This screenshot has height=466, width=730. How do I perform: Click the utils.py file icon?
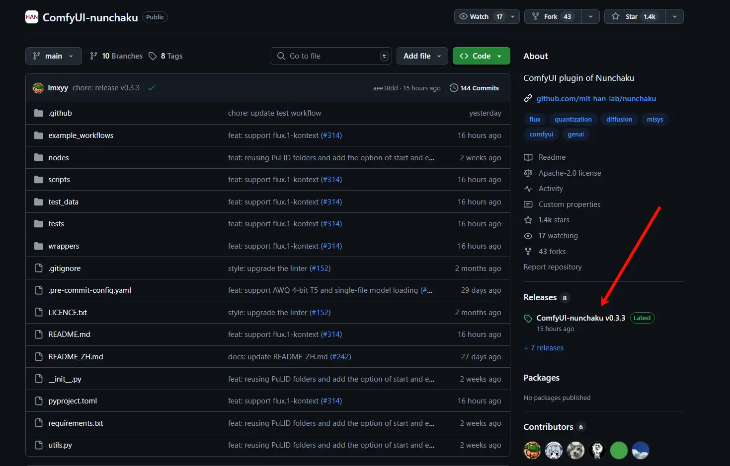point(39,445)
